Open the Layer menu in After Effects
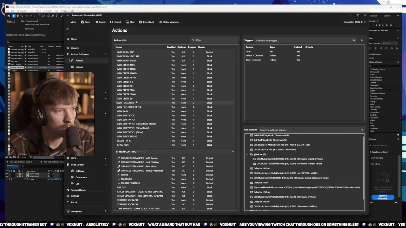 point(32,11)
